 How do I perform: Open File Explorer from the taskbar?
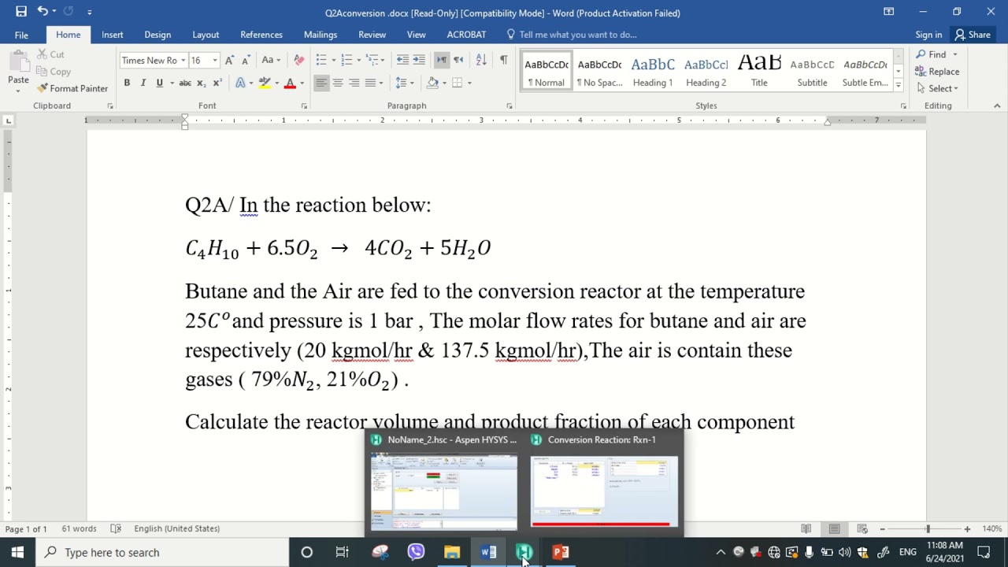coord(452,552)
